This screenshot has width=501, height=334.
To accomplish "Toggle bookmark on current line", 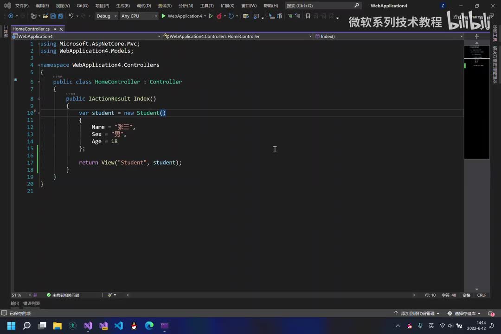I will point(308,16).
